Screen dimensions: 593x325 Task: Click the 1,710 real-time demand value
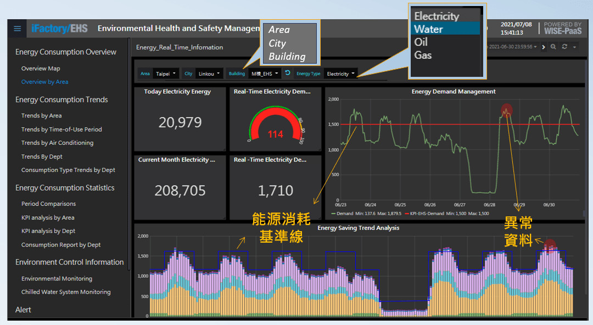point(276,190)
